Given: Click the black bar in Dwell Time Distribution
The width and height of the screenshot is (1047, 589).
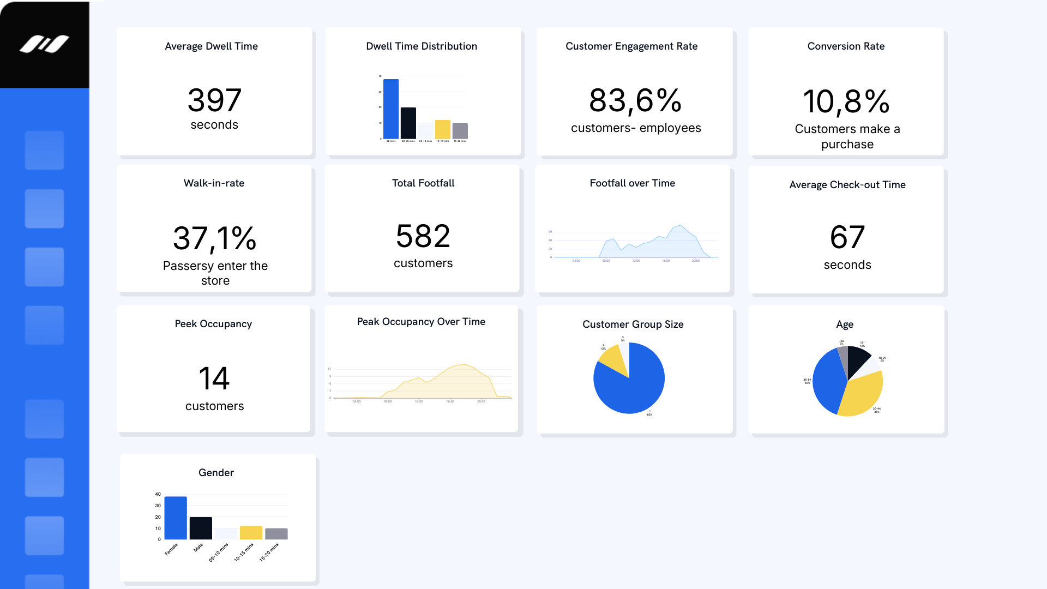Looking at the screenshot, I should 408,123.
